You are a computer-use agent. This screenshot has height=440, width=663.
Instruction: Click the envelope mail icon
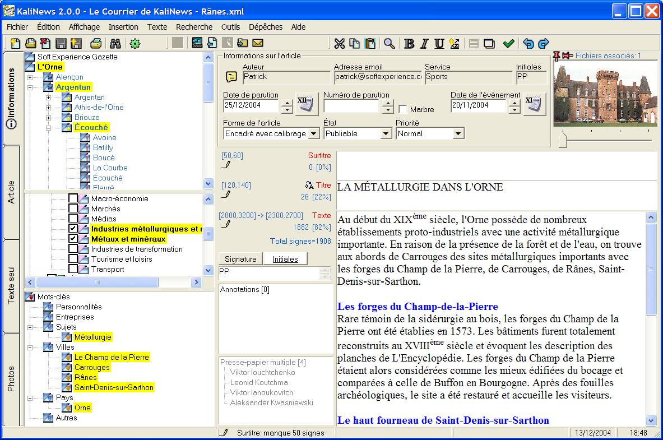[258, 43]
